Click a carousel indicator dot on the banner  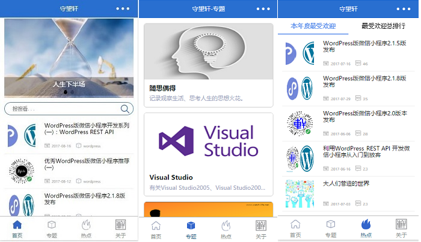click(x=73, y=92)
